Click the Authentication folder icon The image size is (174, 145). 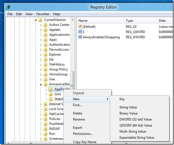(x=45, y=45)
